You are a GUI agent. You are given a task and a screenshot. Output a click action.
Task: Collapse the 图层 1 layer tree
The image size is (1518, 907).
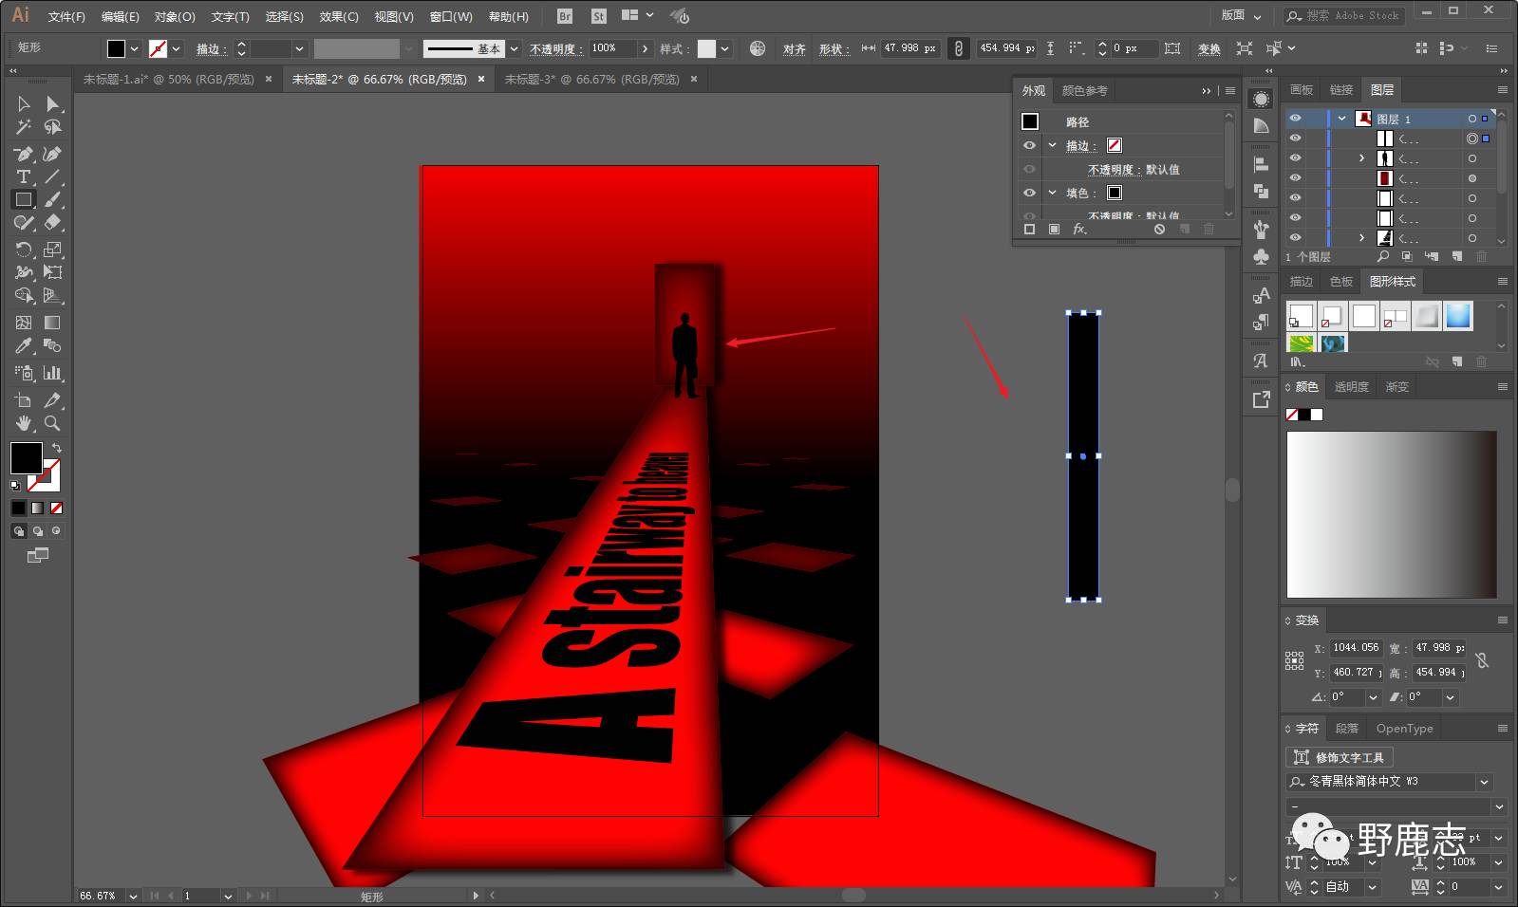click(x=1341, y=119)
